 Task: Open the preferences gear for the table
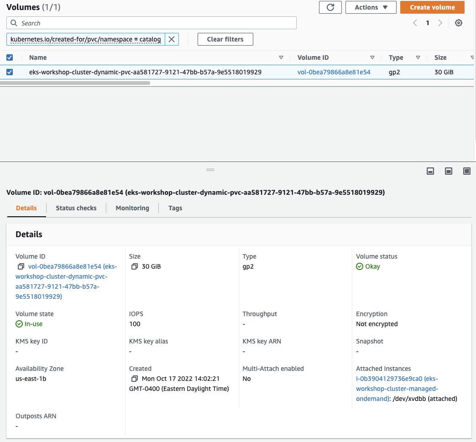click(x=458, y=23)
